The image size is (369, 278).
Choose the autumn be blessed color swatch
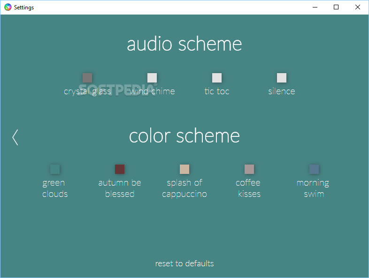120,169
